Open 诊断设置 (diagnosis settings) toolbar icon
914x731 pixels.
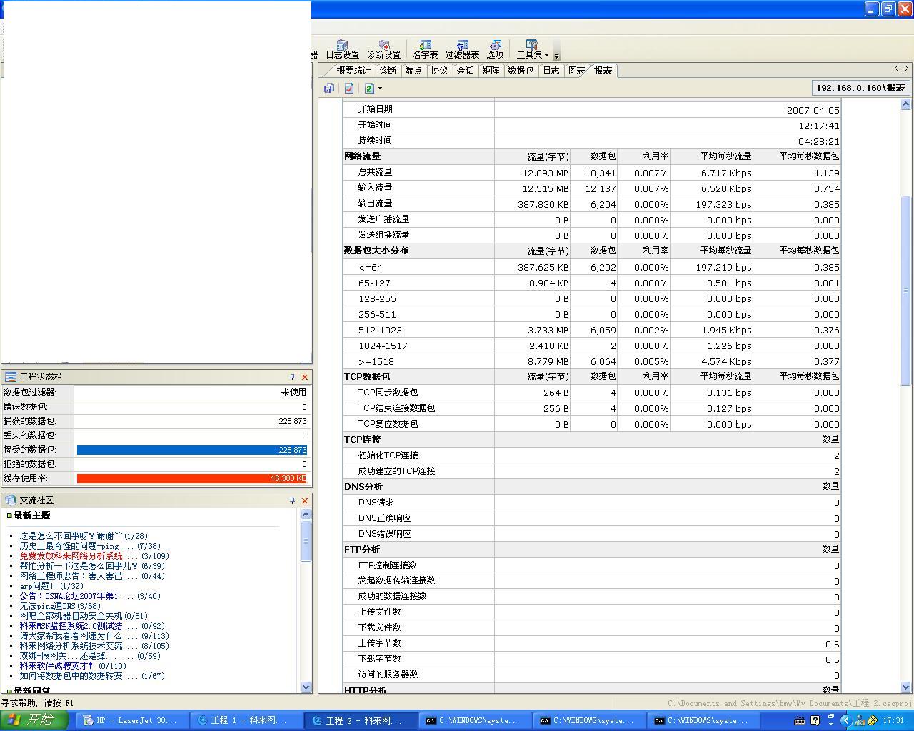[x=383, y=49]
